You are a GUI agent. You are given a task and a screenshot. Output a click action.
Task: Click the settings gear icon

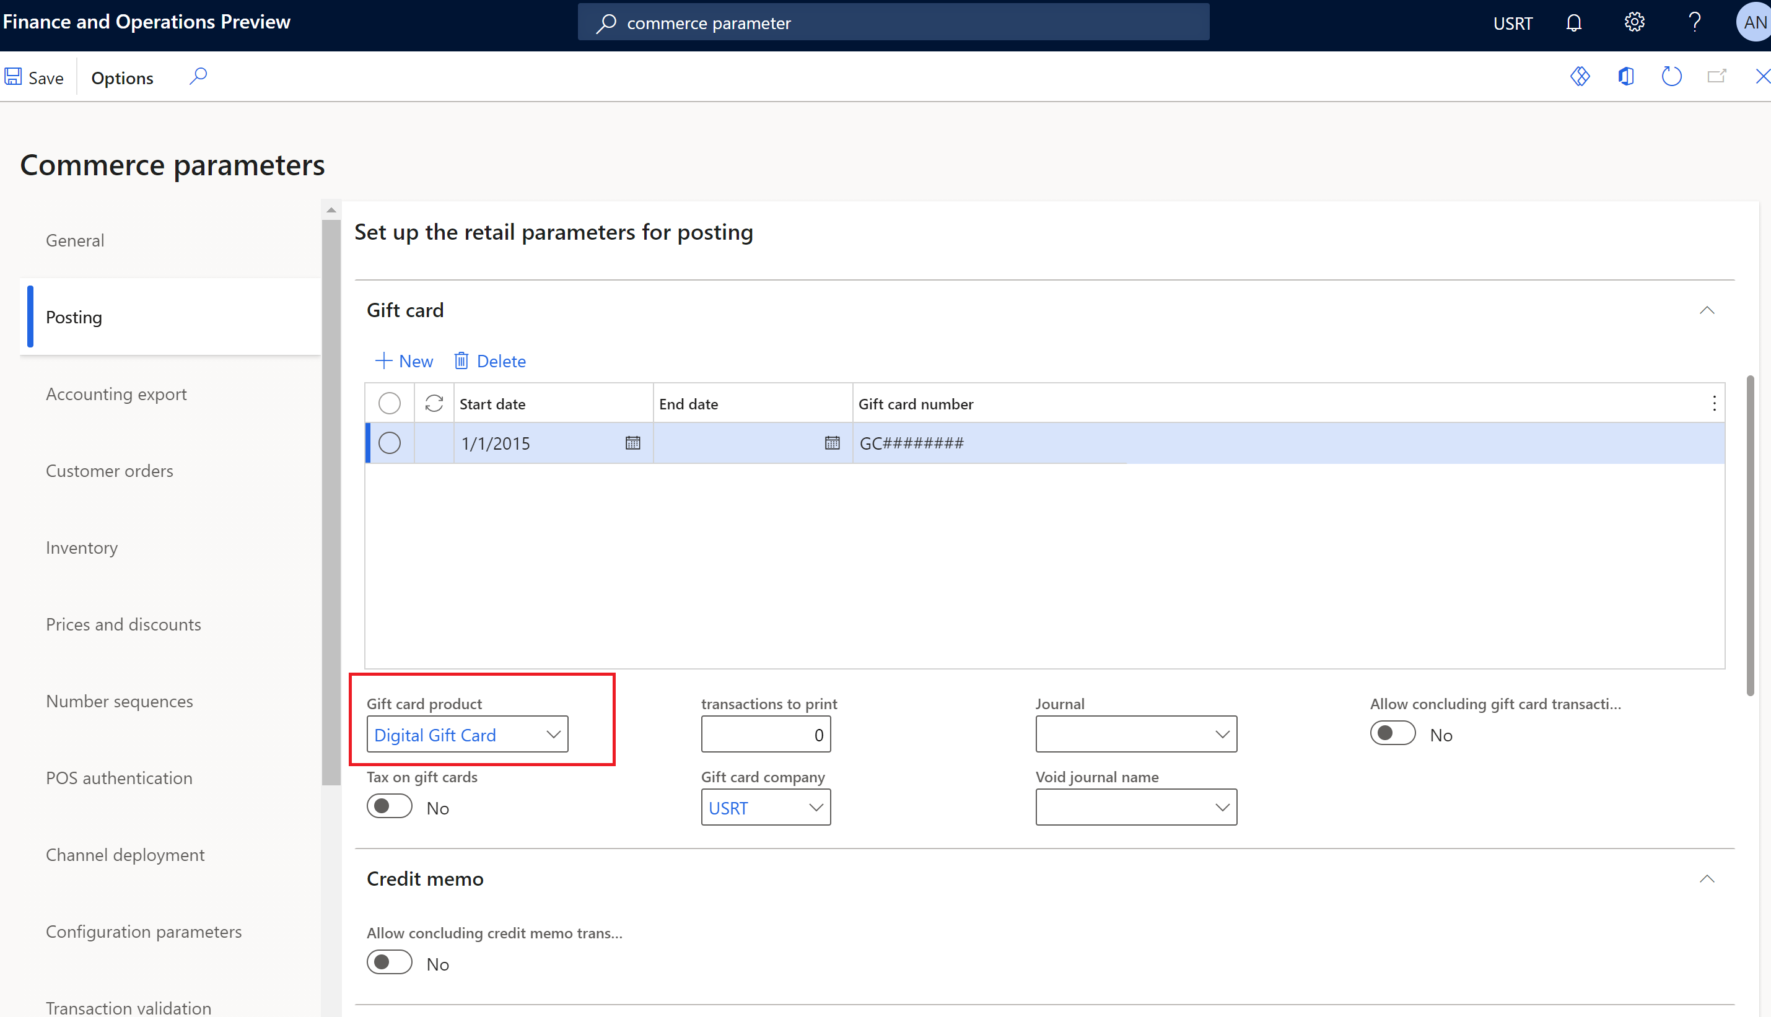(1633, 22)
